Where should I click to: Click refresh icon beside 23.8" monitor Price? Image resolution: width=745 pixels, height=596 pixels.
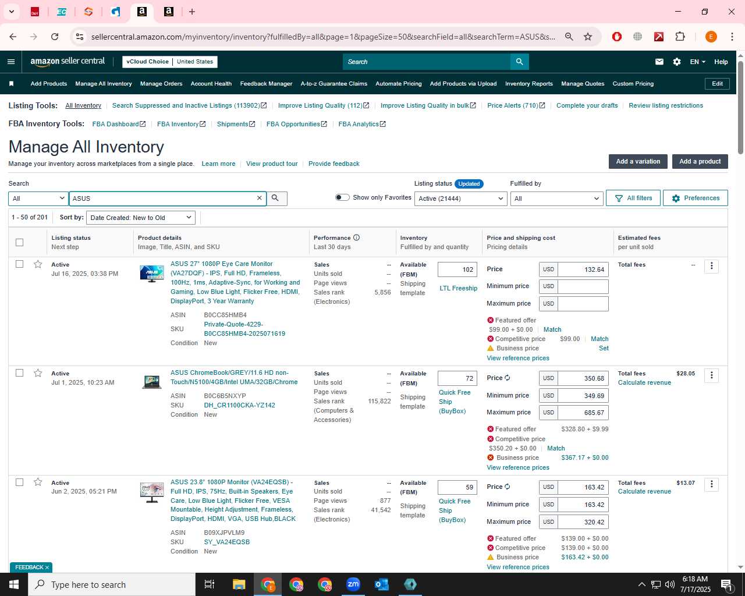coord(508,487)
